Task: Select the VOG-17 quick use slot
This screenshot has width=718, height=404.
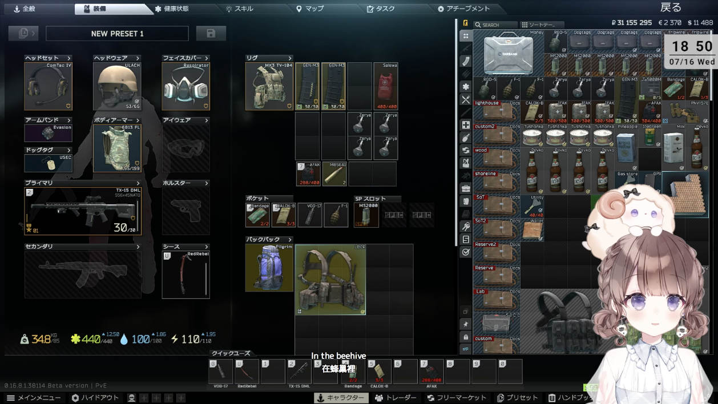Action: [221, 371]
